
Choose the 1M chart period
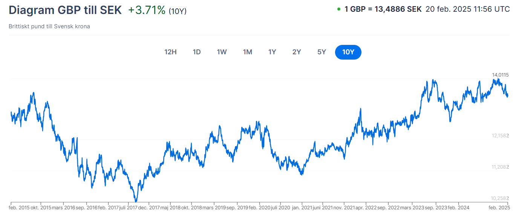click(x=247, y=52)
